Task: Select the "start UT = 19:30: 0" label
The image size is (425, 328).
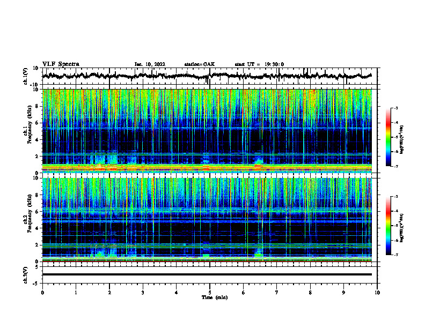Action: click(x=259, y=64)
